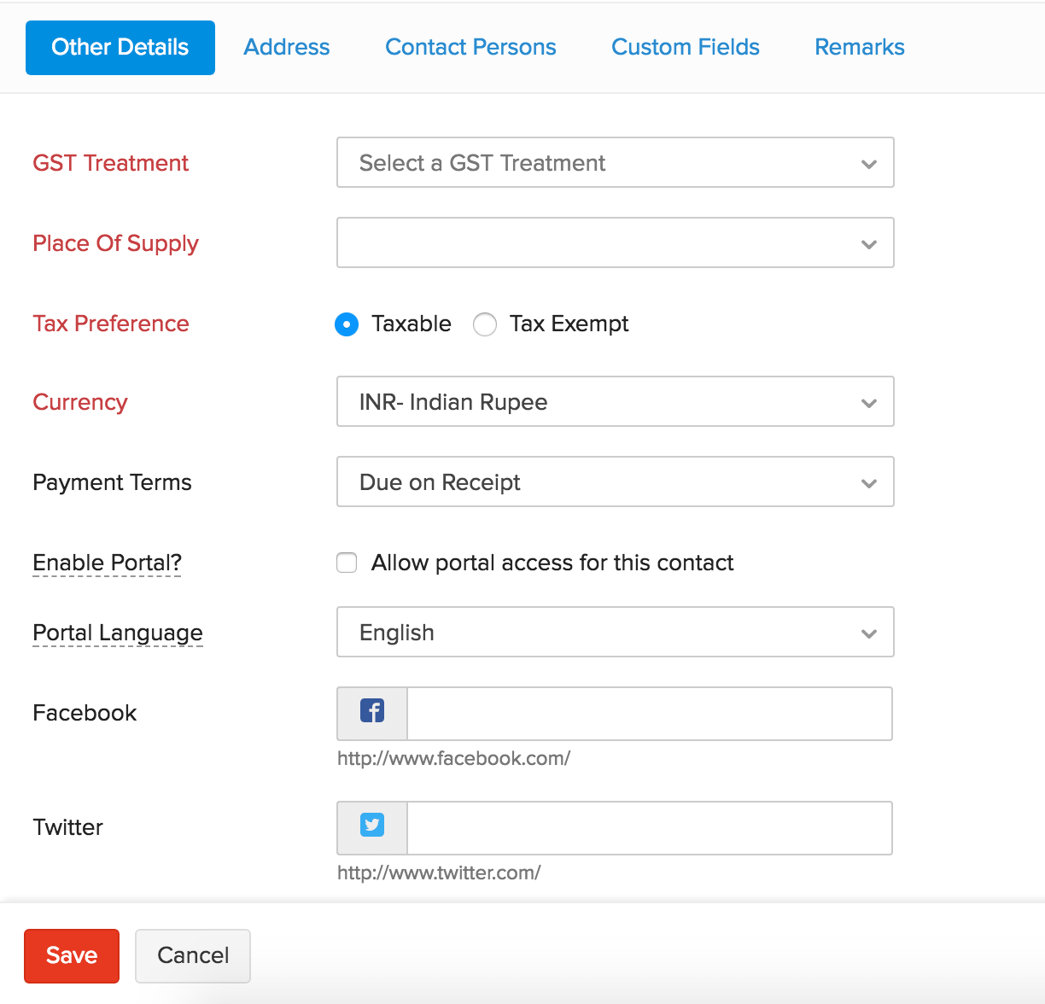Go to the Custom Fields tab
1045x1004 pixels.
(x=686, y=47)
